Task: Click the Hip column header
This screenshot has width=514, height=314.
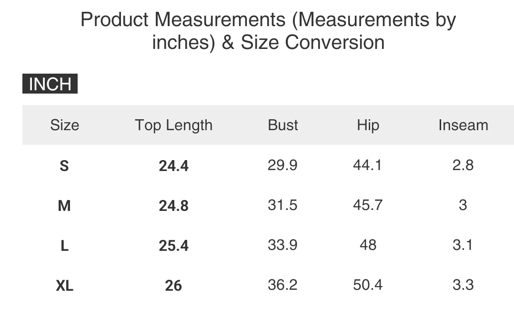Action: tap(368, 125)
